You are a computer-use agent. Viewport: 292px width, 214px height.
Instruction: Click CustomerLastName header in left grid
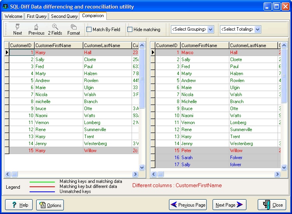107,46
